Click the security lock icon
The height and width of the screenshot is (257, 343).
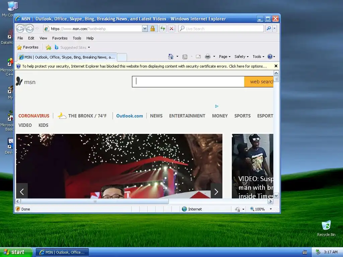152,28
